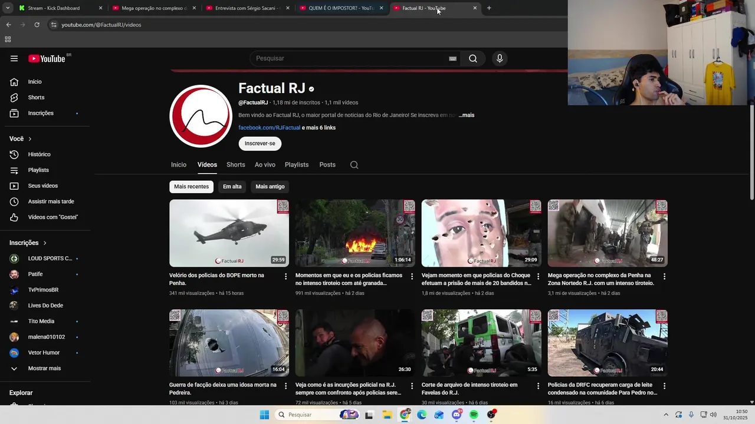Screen dimensions: 755x424
Task: Play the BOPE helicopter video thumbnail
Action: click(x=229, y=233)
